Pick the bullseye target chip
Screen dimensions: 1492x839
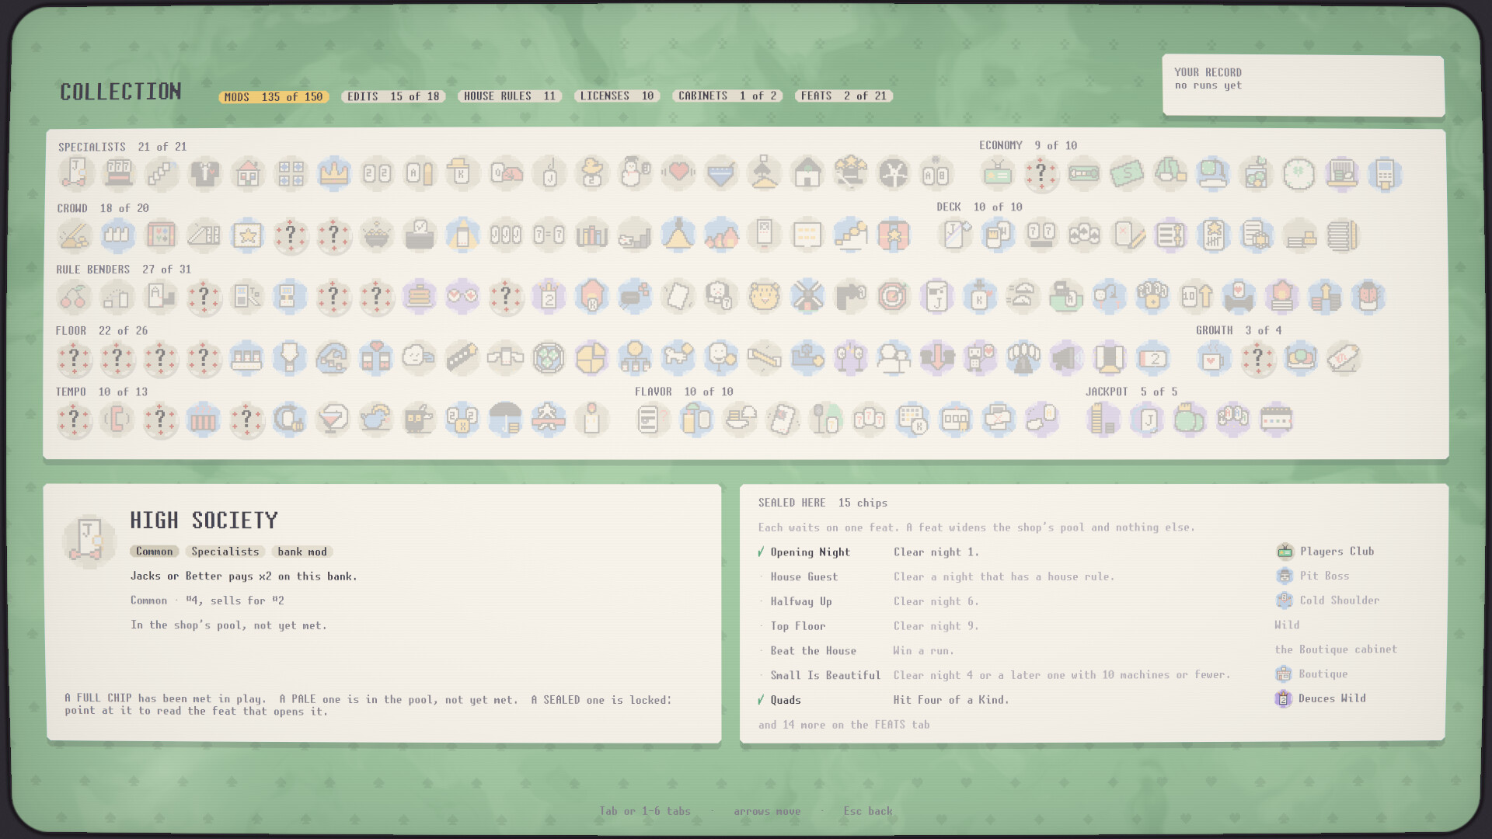click(894, 296)
